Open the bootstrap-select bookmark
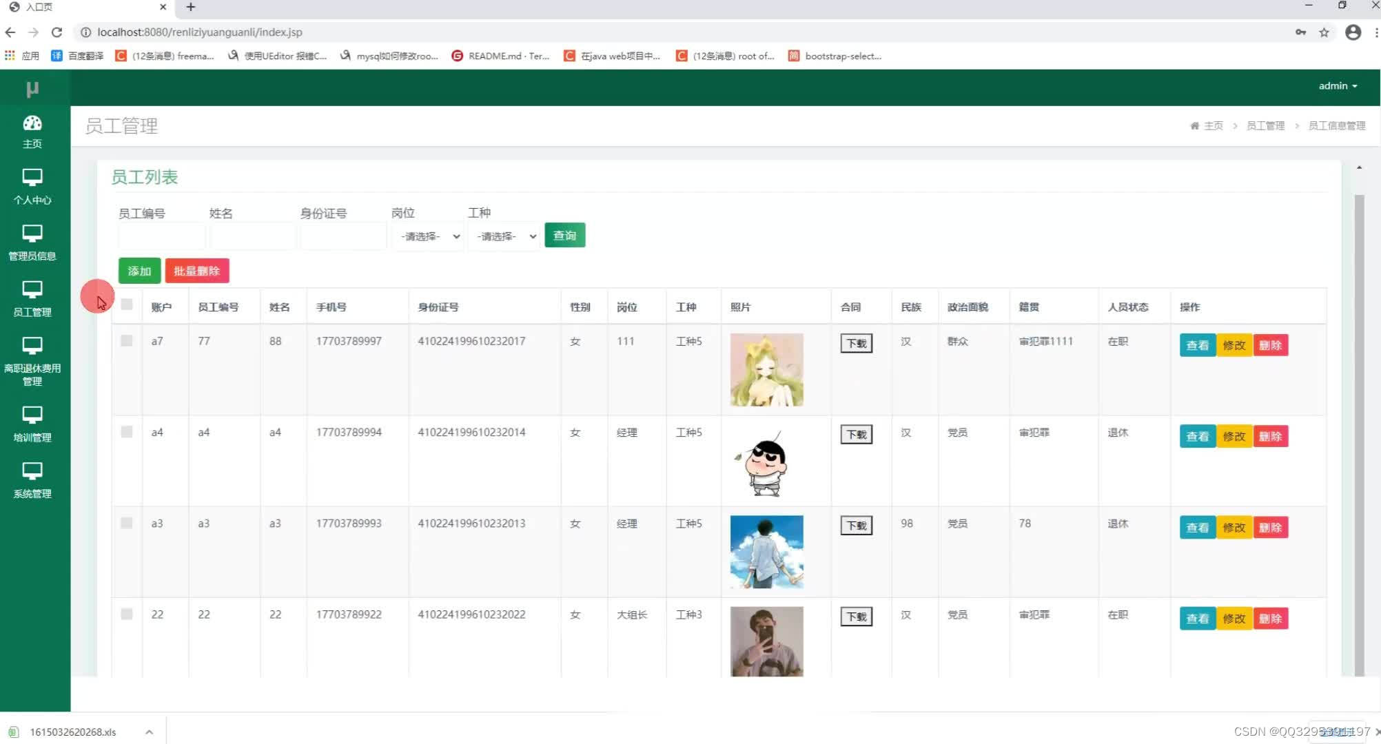 click(835, 56)
